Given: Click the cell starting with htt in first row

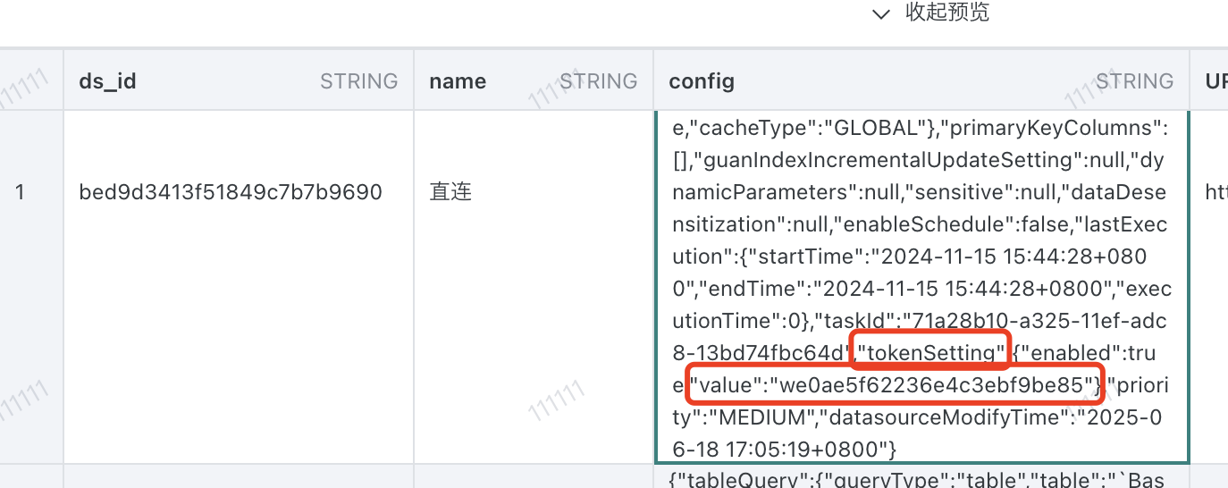Looking at the screenshot, I should (x=1215, y=192).
